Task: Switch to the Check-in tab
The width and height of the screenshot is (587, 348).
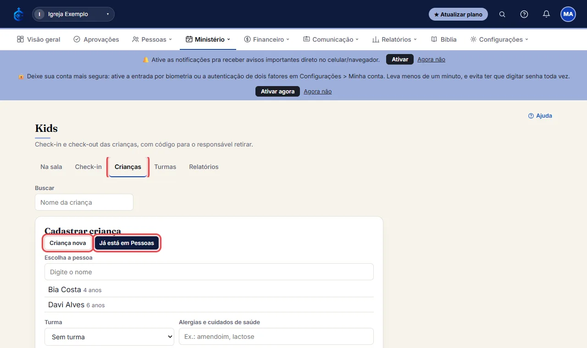Action: click(89, 167)
